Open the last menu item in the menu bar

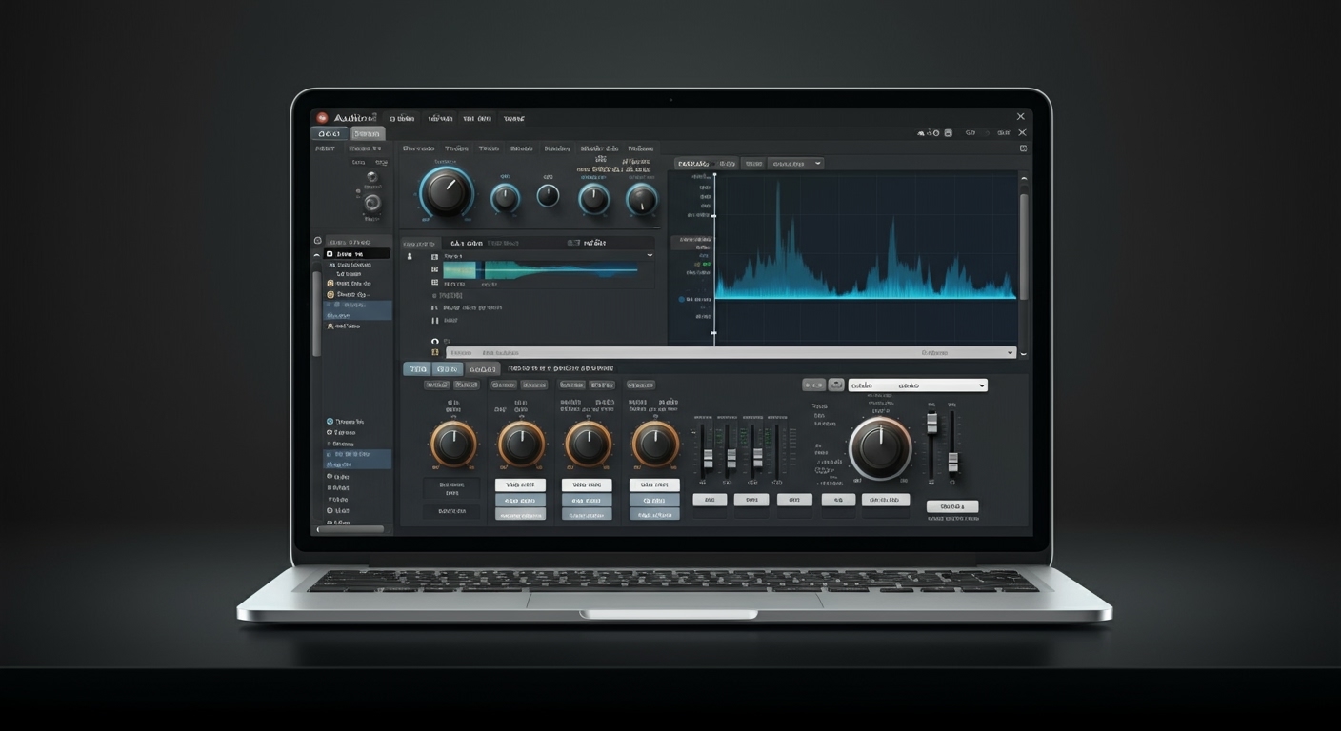point(513,118)
